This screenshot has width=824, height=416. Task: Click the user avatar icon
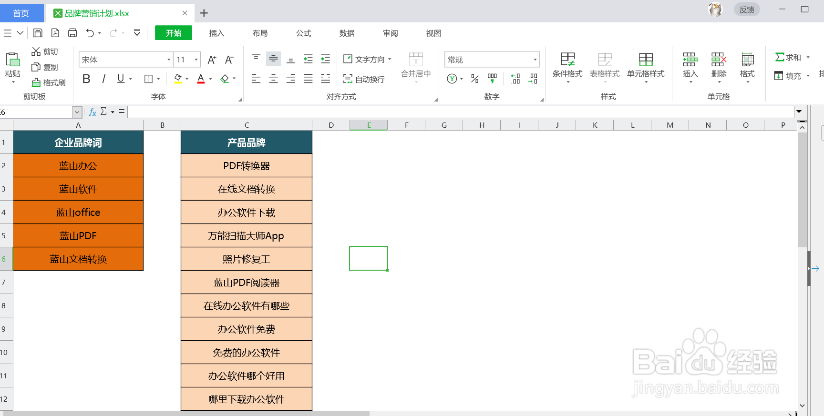click(715, 10)
